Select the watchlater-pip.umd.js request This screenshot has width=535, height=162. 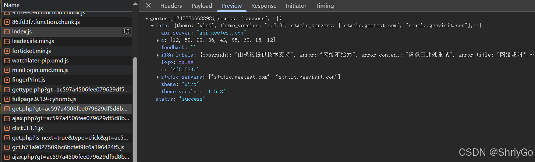[x=40, y=61]
